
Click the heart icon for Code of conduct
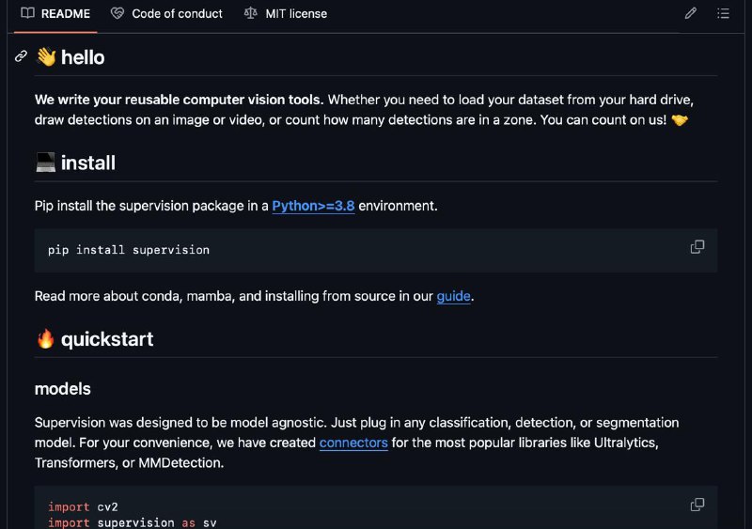117,13
